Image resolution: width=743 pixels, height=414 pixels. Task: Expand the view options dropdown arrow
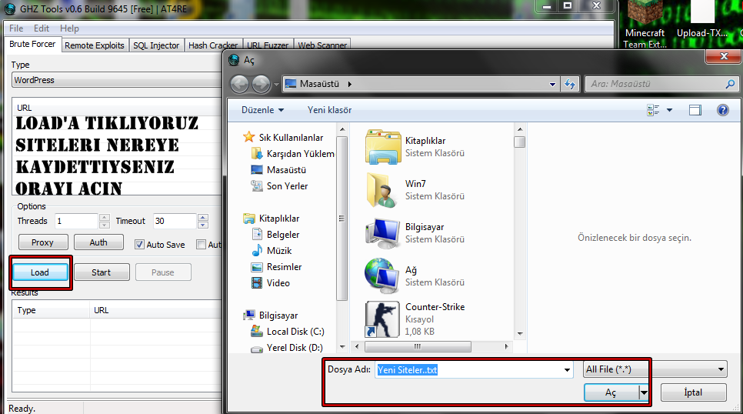669,110
